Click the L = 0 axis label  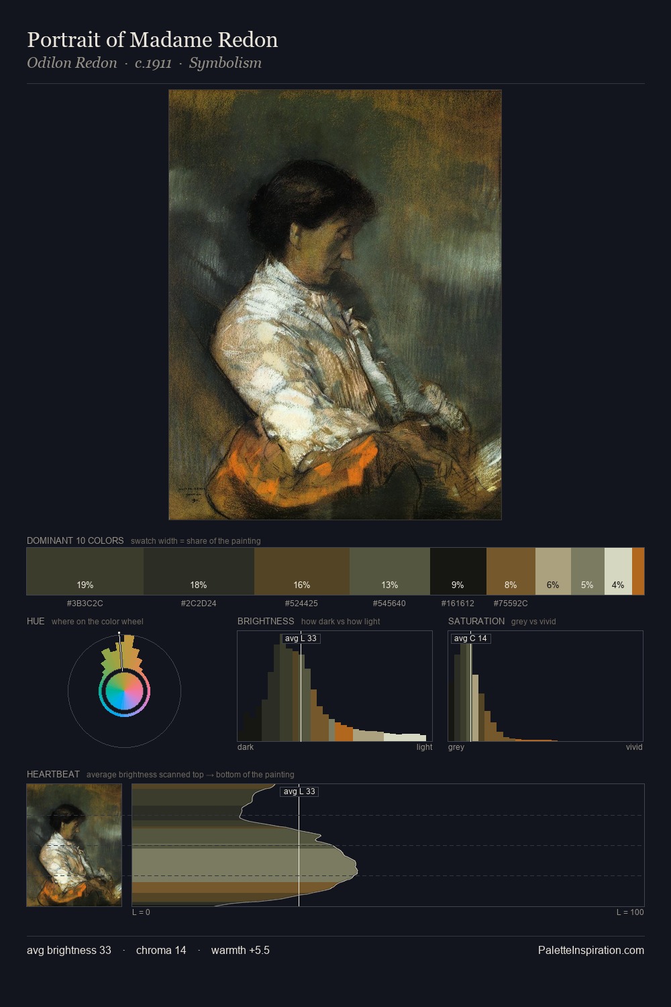tap(141, 912)
